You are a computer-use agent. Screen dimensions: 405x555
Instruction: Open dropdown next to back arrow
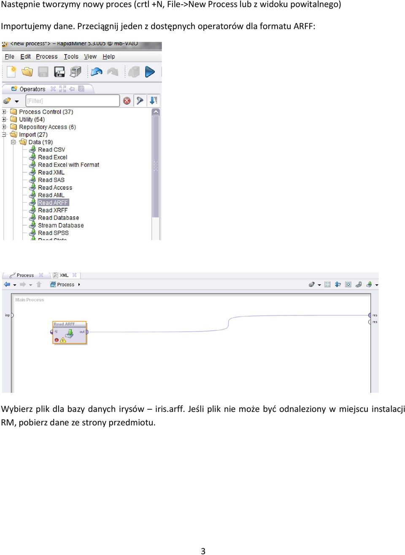click(x=15, y=285)
